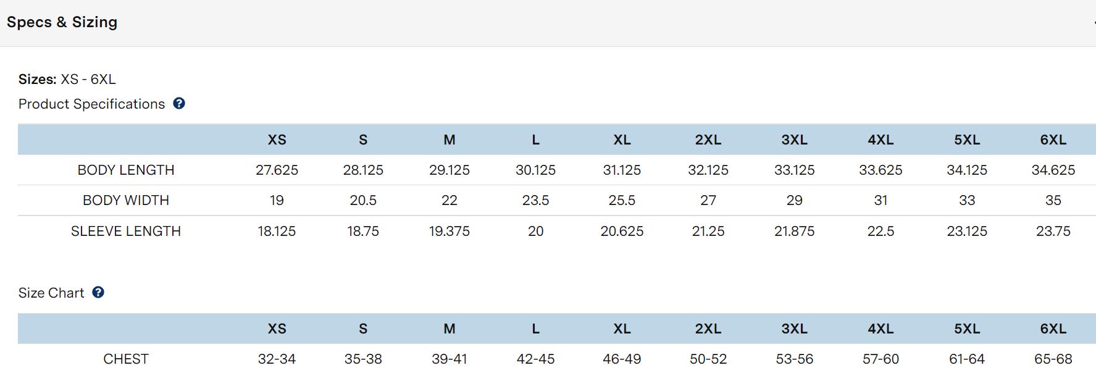Select the 6XL column header in Product Specifications
This screenshot has height=381, width=1096.
point(1053,140)
